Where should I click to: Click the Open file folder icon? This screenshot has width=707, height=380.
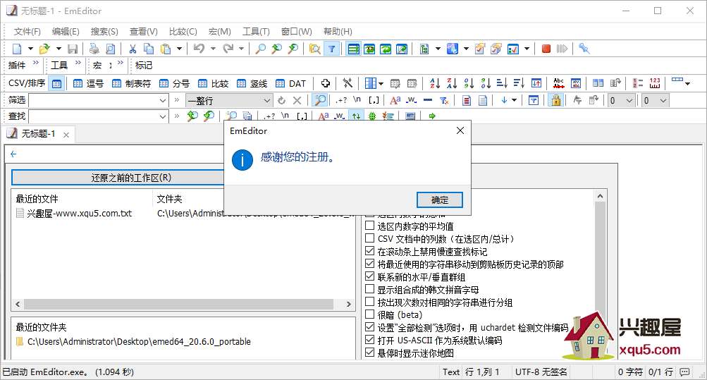point(44,49)
